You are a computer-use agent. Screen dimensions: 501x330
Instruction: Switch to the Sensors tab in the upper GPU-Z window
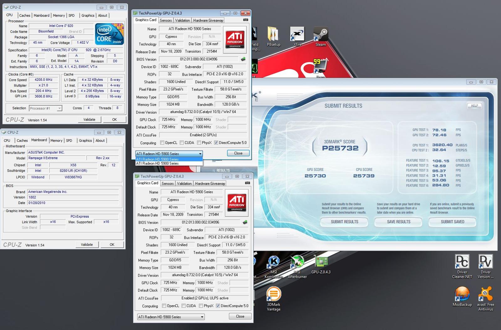tap(166, 20)
